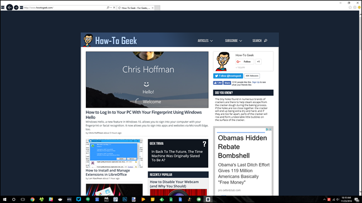Screen dimensions: 362x203
Task: Open the calendar taskbar icon
Action: point(106,199)
